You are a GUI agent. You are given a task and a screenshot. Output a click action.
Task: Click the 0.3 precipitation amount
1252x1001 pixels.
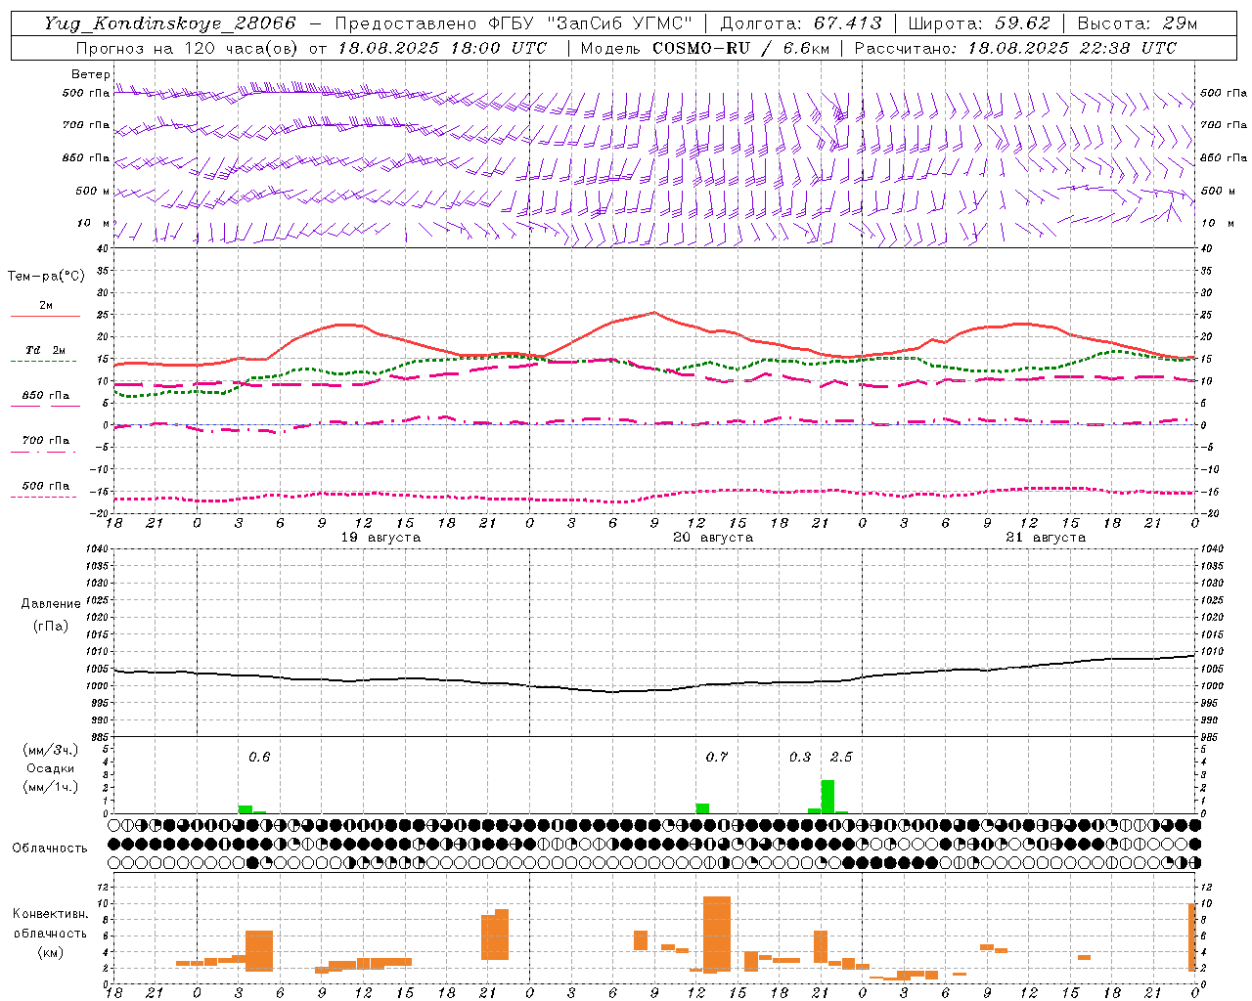[800, 757]
